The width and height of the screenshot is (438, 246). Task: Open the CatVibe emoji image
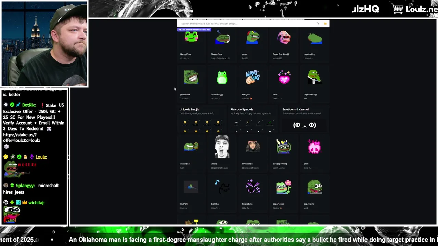222,187
